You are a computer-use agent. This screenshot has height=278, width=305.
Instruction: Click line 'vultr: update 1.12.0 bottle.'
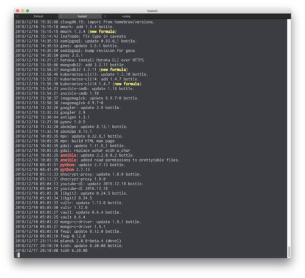91,203
